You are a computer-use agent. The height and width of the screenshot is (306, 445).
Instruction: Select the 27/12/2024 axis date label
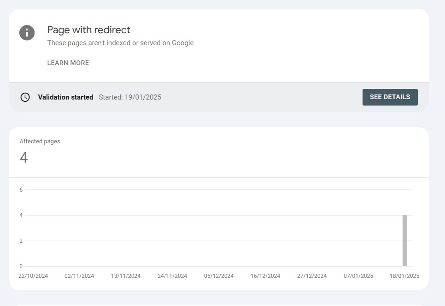pos(312,276)
